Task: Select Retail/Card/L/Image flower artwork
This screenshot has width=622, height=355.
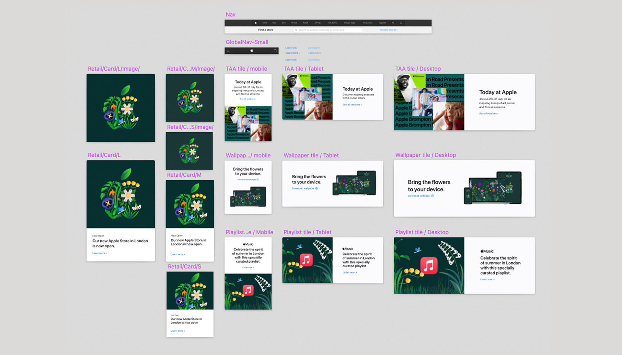Action: tap(121, 108)
